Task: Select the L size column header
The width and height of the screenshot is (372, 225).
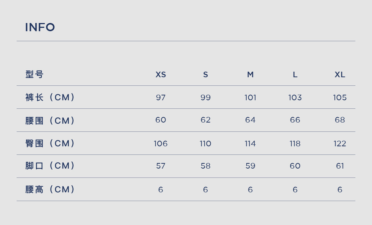Action: tap(295, 75)
